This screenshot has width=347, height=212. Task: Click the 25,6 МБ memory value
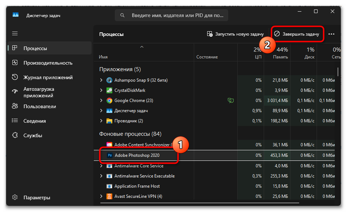280,196
